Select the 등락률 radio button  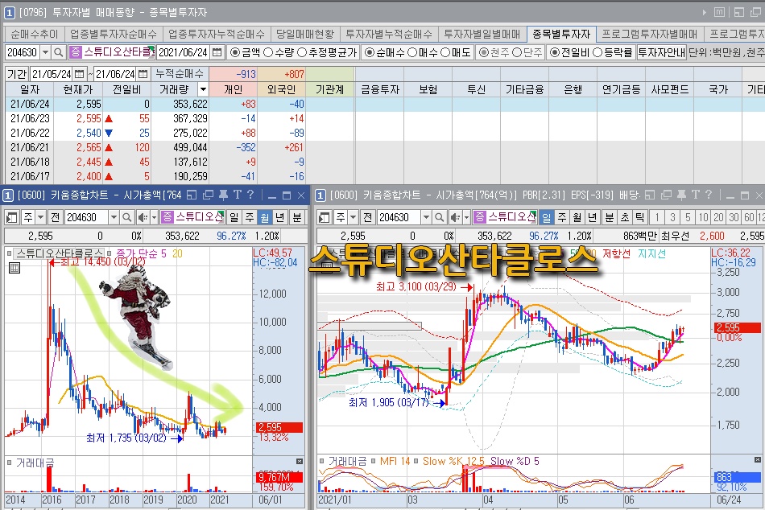click(x=598, y=52)
